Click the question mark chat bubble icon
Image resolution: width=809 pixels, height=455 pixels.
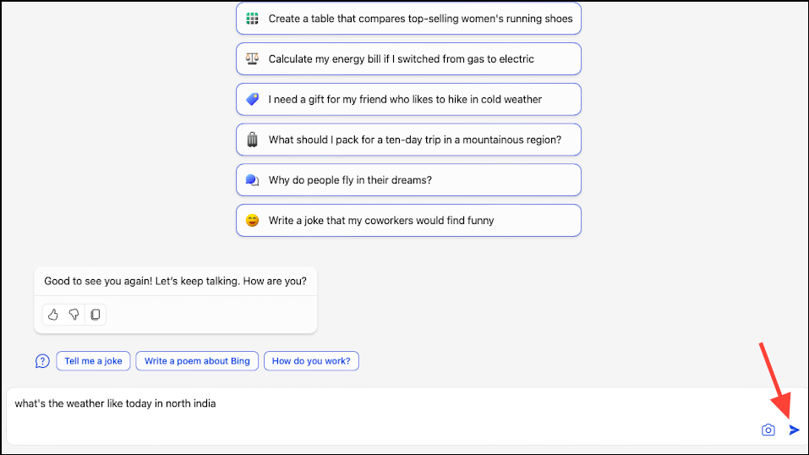click(x=42, y=361)
